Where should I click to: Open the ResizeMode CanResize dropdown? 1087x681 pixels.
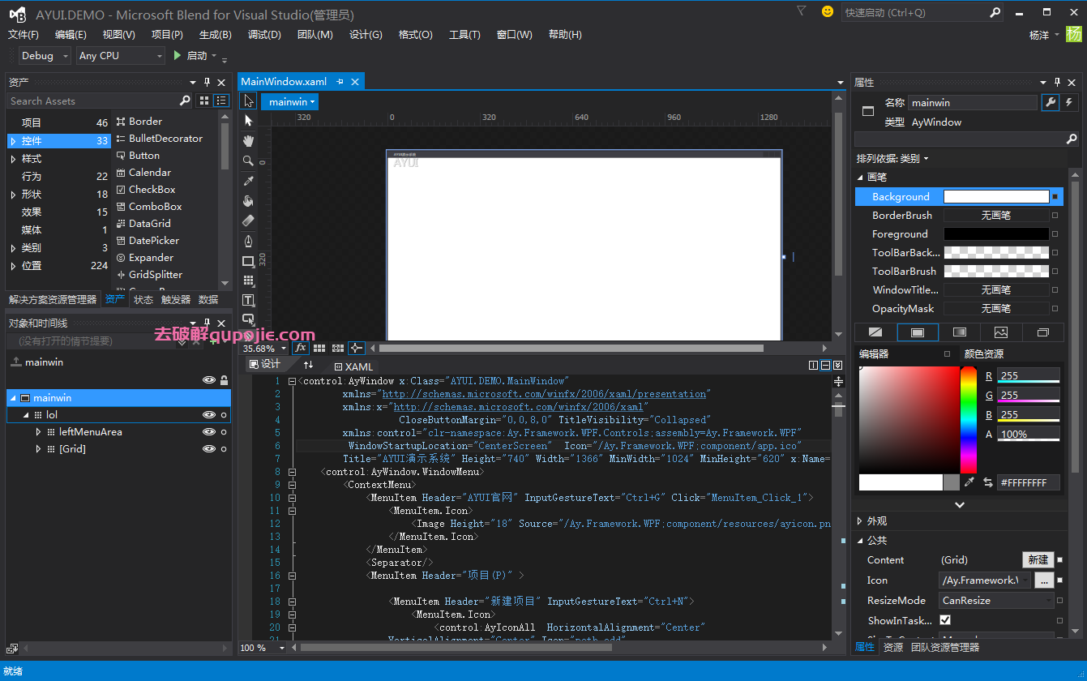[x=996, y=601]
